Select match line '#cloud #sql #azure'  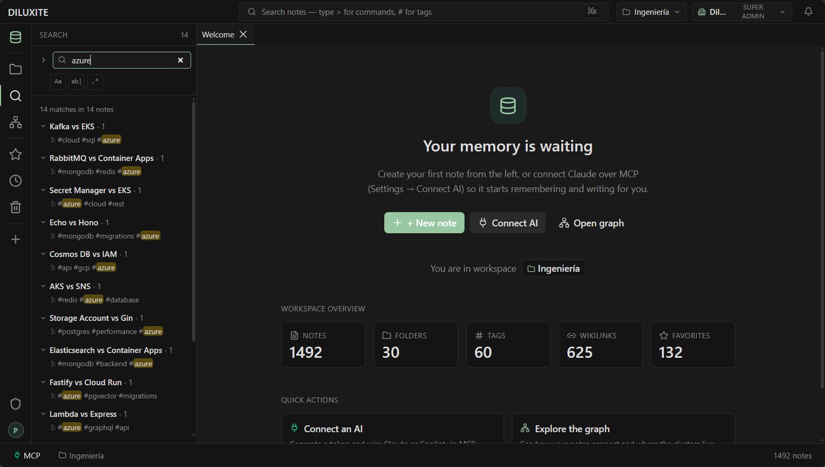click(x=85, y=140)
